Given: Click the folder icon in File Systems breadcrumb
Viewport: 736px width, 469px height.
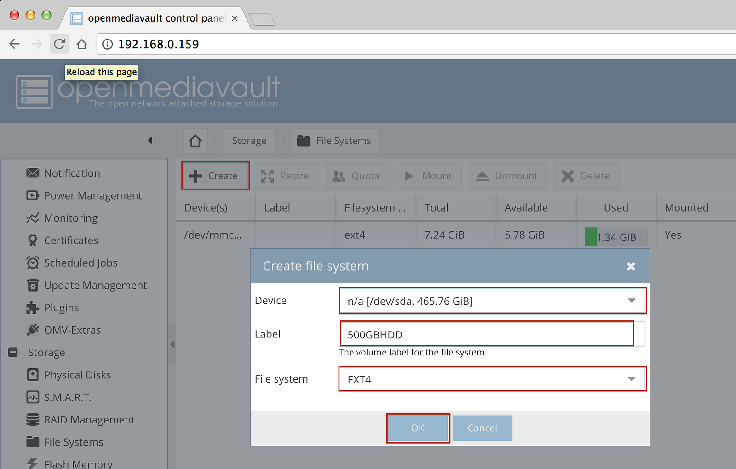Looking at the screenshot, I should tap(304, 141).
